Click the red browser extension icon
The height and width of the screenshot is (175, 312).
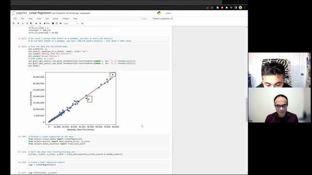coord(222,8)
